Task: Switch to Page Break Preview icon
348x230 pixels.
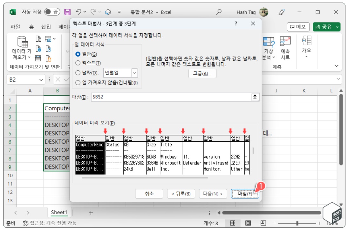Action: click(263, 223)
